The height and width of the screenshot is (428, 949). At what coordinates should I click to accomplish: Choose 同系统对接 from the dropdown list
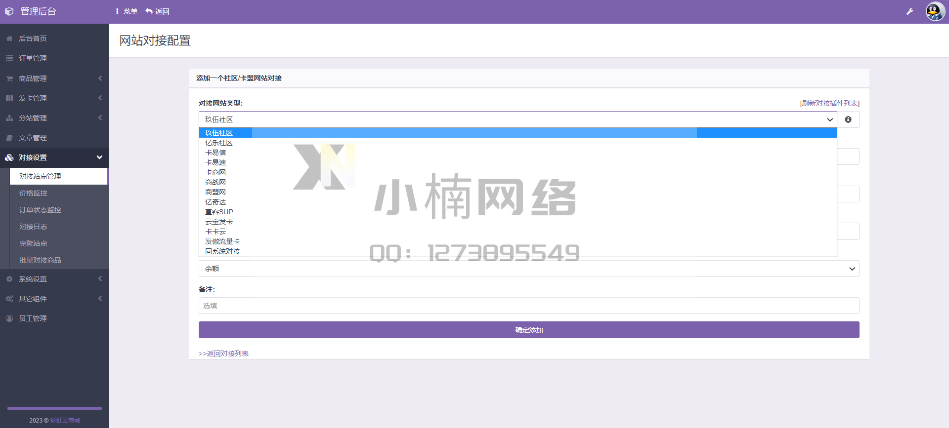tap(518, 251)
